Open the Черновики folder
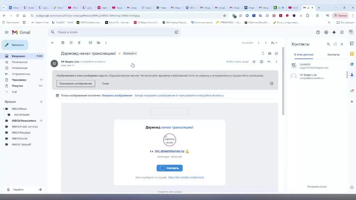Viewport: 356px width, 200px height. [22, 80]
